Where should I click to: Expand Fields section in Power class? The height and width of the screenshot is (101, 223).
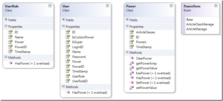(127, 19)
